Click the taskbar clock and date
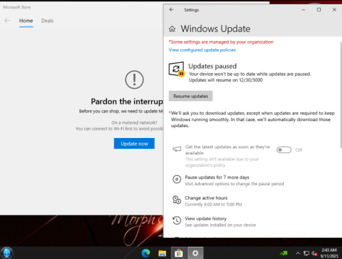The width and height of the screenshot is (342, 259). click(329, 253)
